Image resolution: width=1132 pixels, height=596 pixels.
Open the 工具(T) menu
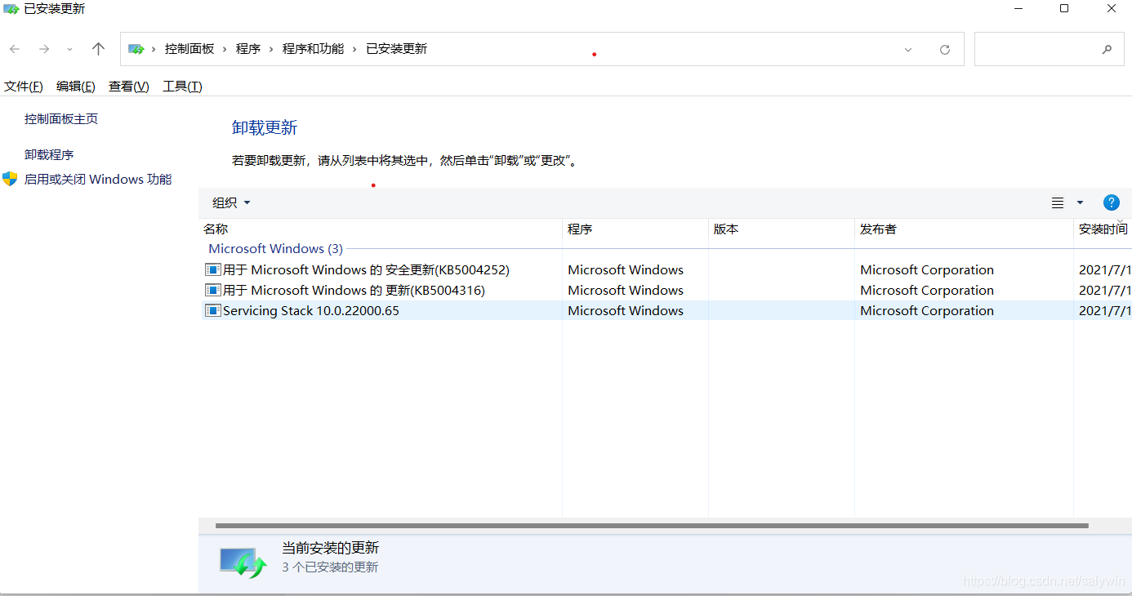click(182, 87)
